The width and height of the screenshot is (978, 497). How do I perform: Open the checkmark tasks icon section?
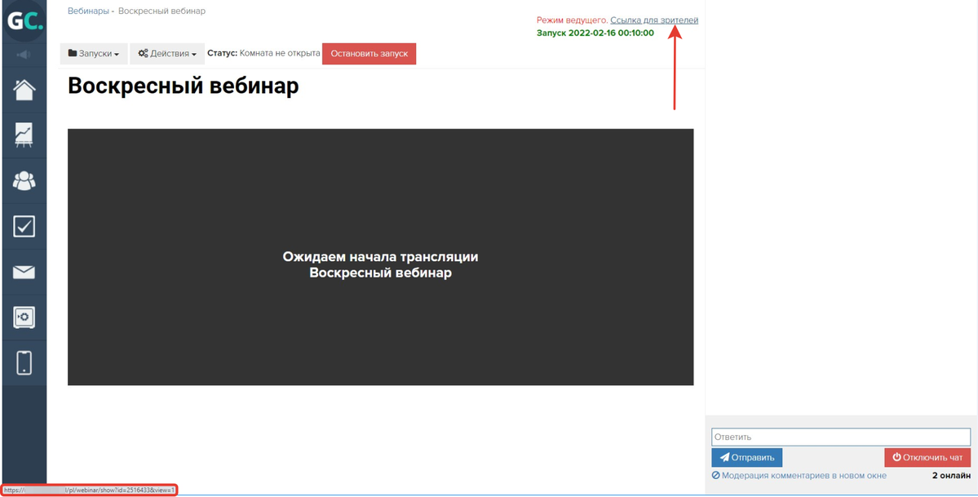[x=24, y=227]
